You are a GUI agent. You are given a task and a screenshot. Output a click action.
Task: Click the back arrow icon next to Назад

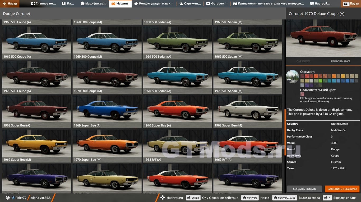point(4,4)
